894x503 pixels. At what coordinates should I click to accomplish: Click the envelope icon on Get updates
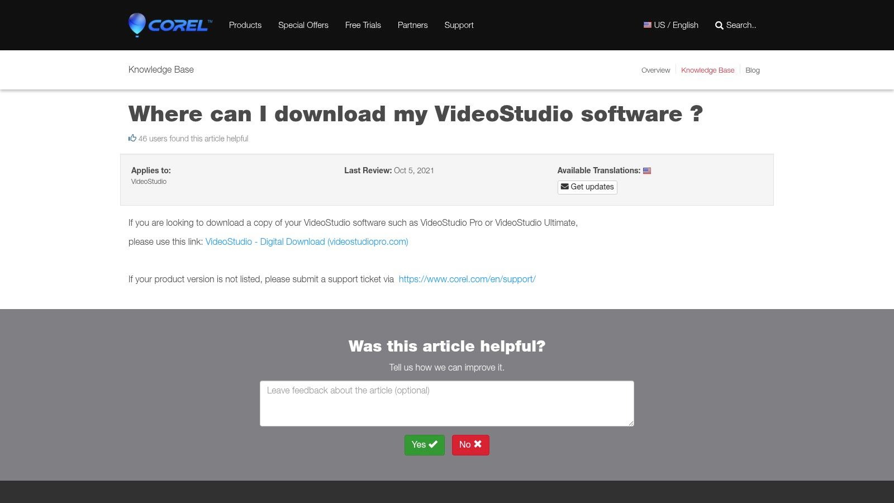(565, 187)
